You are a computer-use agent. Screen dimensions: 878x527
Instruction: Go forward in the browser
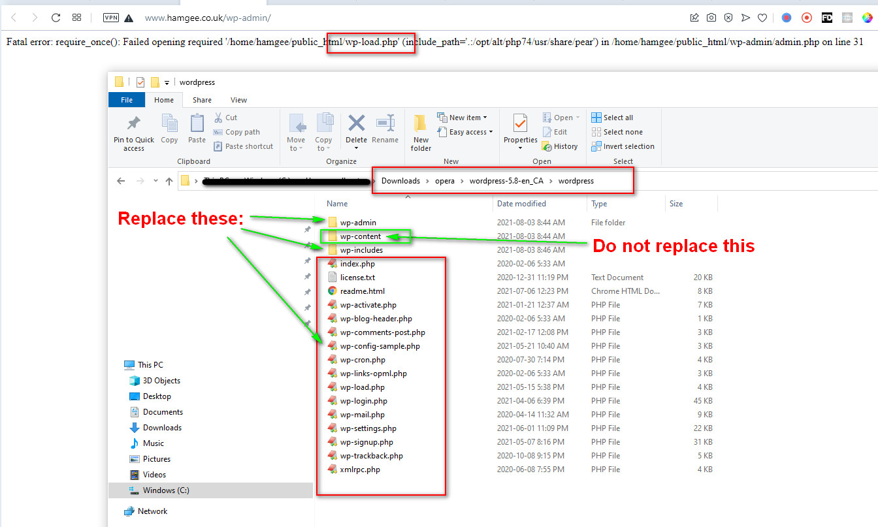click(35, 18)
